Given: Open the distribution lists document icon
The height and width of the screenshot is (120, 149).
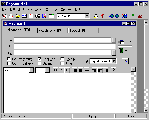Looking at the screenshot, I should 31,16.
